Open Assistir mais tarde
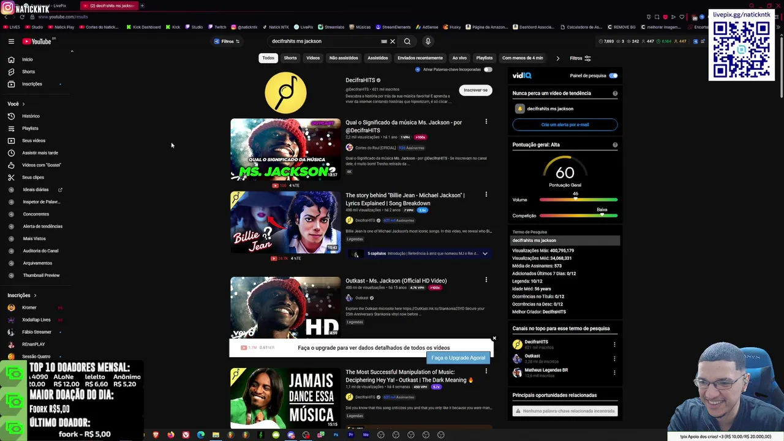Image resolution: width=784 pixels, height=441 pixels. tap(40, 153)
